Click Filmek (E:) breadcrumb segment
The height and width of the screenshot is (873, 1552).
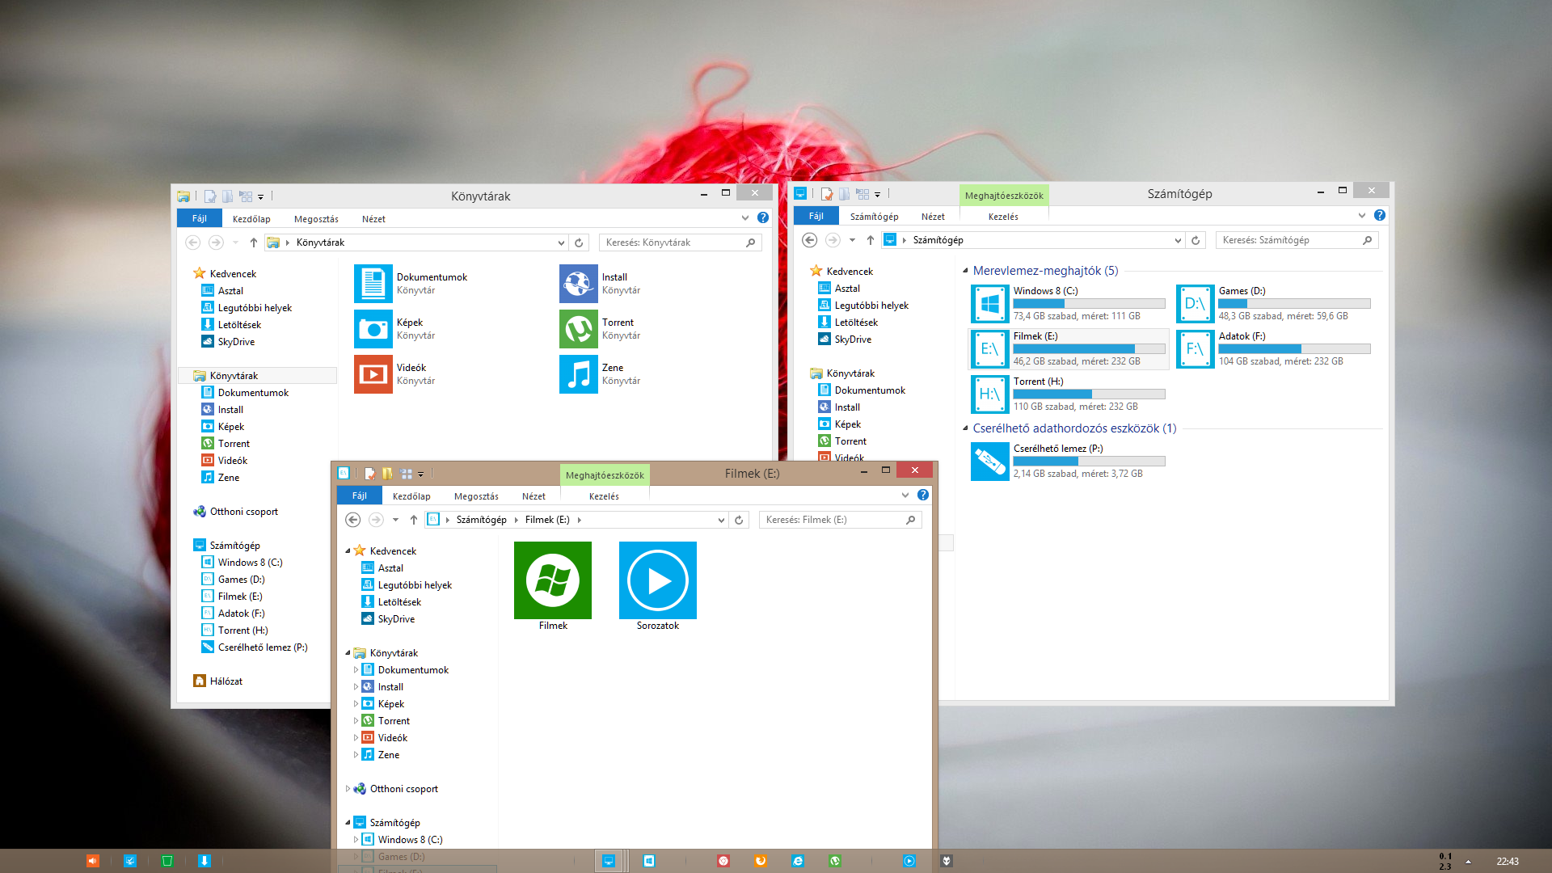click(x=547, y=520)
